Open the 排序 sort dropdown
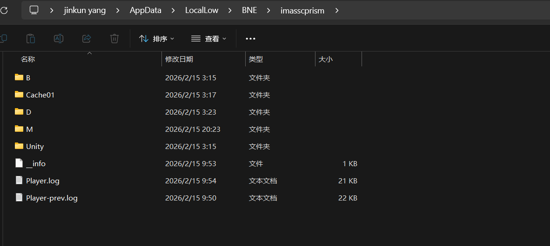The height and width of the screenshot is (246, 550). pos(156,39)
